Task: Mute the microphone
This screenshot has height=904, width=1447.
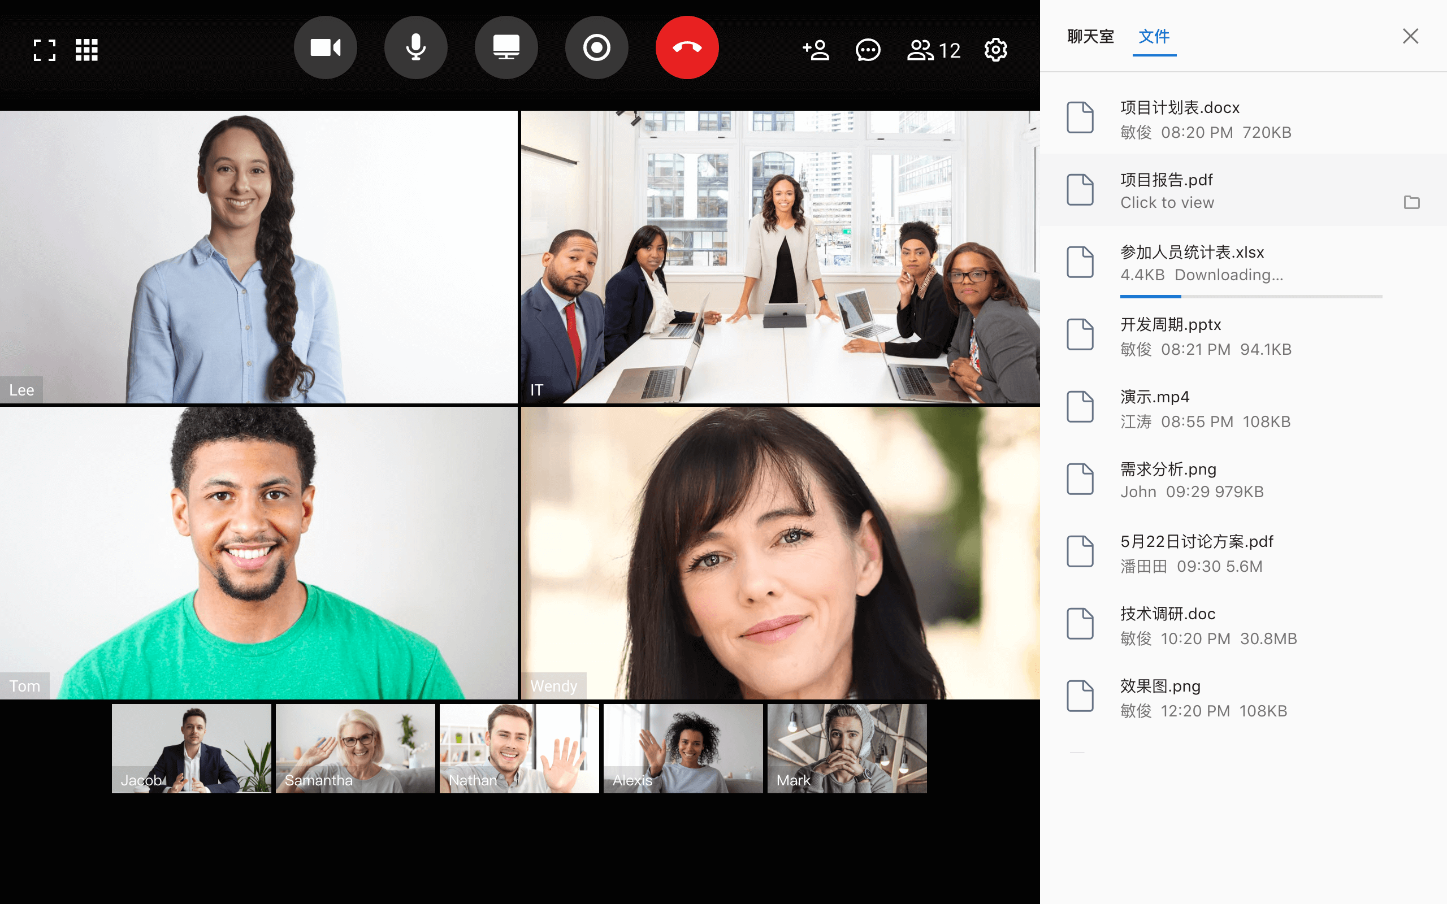Action: 415,48
